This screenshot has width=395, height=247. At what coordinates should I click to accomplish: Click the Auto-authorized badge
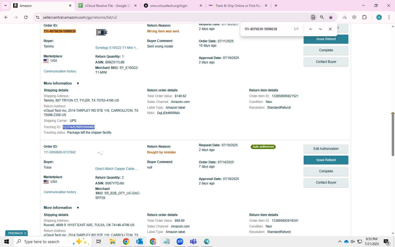(x=263, y=147)
